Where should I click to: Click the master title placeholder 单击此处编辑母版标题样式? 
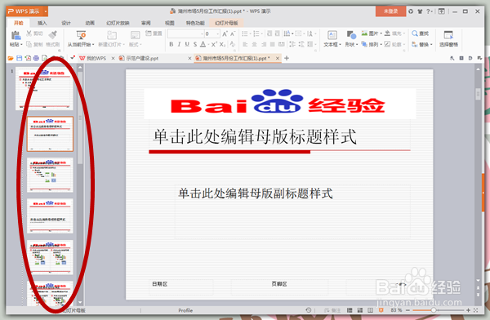click(254, 136)
